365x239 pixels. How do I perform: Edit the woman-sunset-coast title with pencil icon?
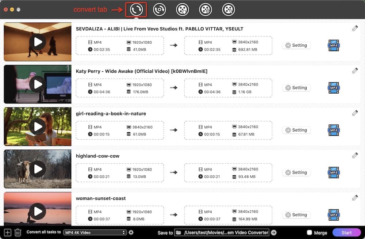[354, 197]
